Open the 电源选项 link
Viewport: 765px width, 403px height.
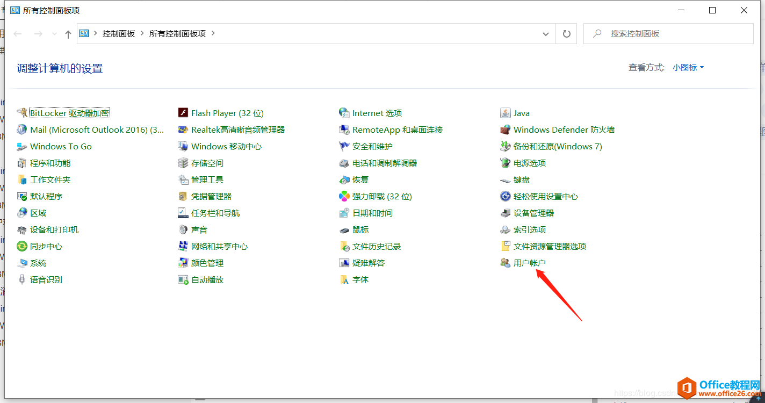[x=530, y=163]
